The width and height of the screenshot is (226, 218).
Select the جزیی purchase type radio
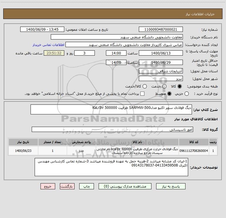click(187, 94)
